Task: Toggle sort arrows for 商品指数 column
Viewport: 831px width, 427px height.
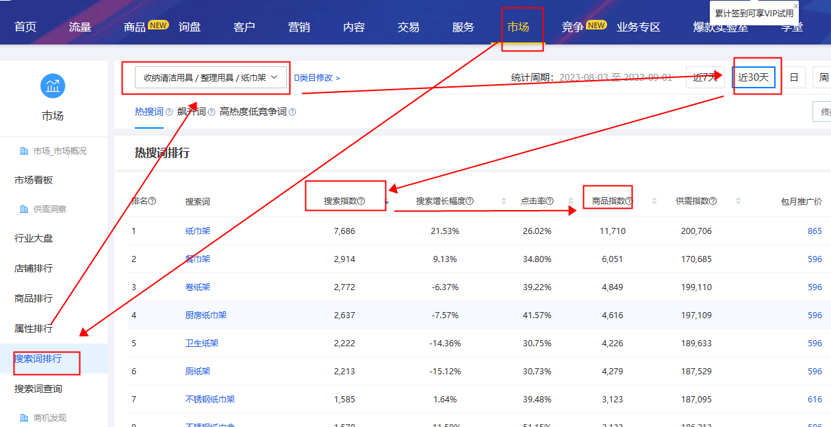Action: pos(654,201)
